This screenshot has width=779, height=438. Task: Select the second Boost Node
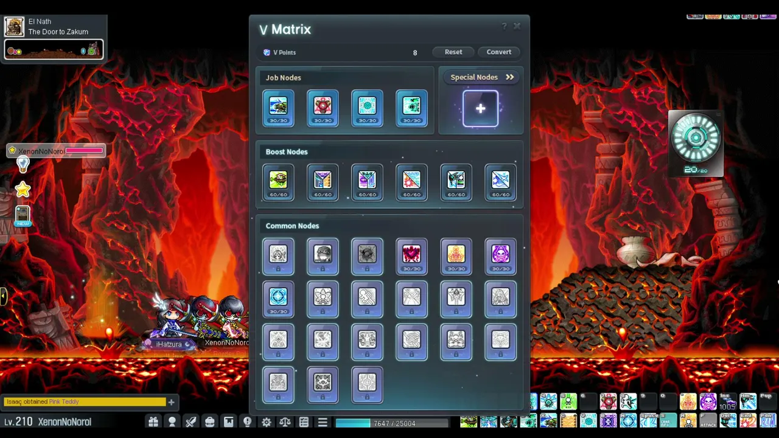coord(323,182)
